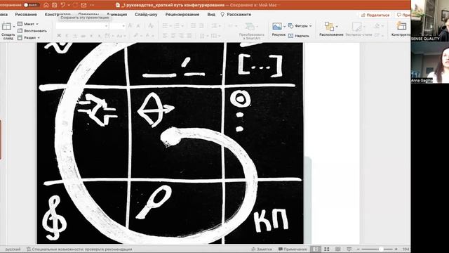Open the Раздел section dropdown
449x253 pixels.
pos(29,37)
